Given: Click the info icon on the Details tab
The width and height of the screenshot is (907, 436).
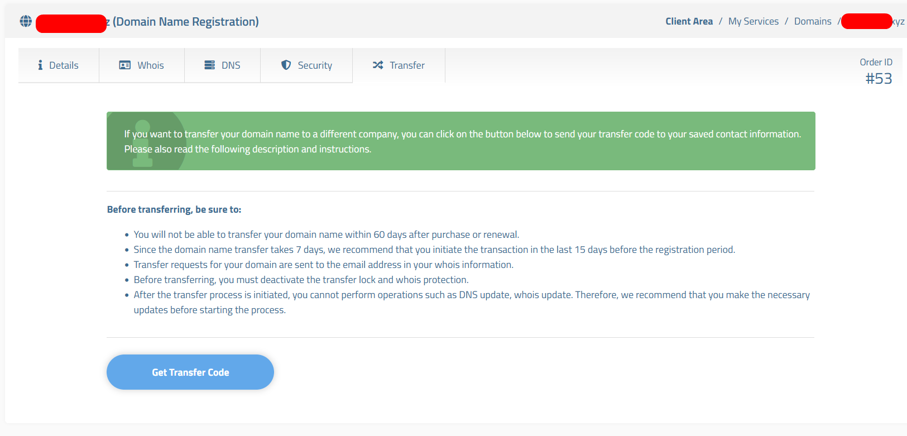Looking at the screenshot, I should (40, 65).
